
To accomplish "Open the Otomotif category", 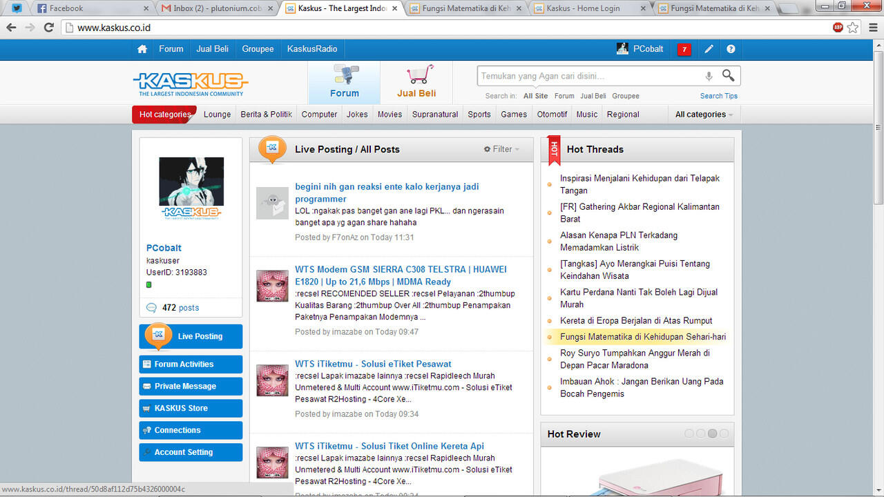I will point(552,115).
